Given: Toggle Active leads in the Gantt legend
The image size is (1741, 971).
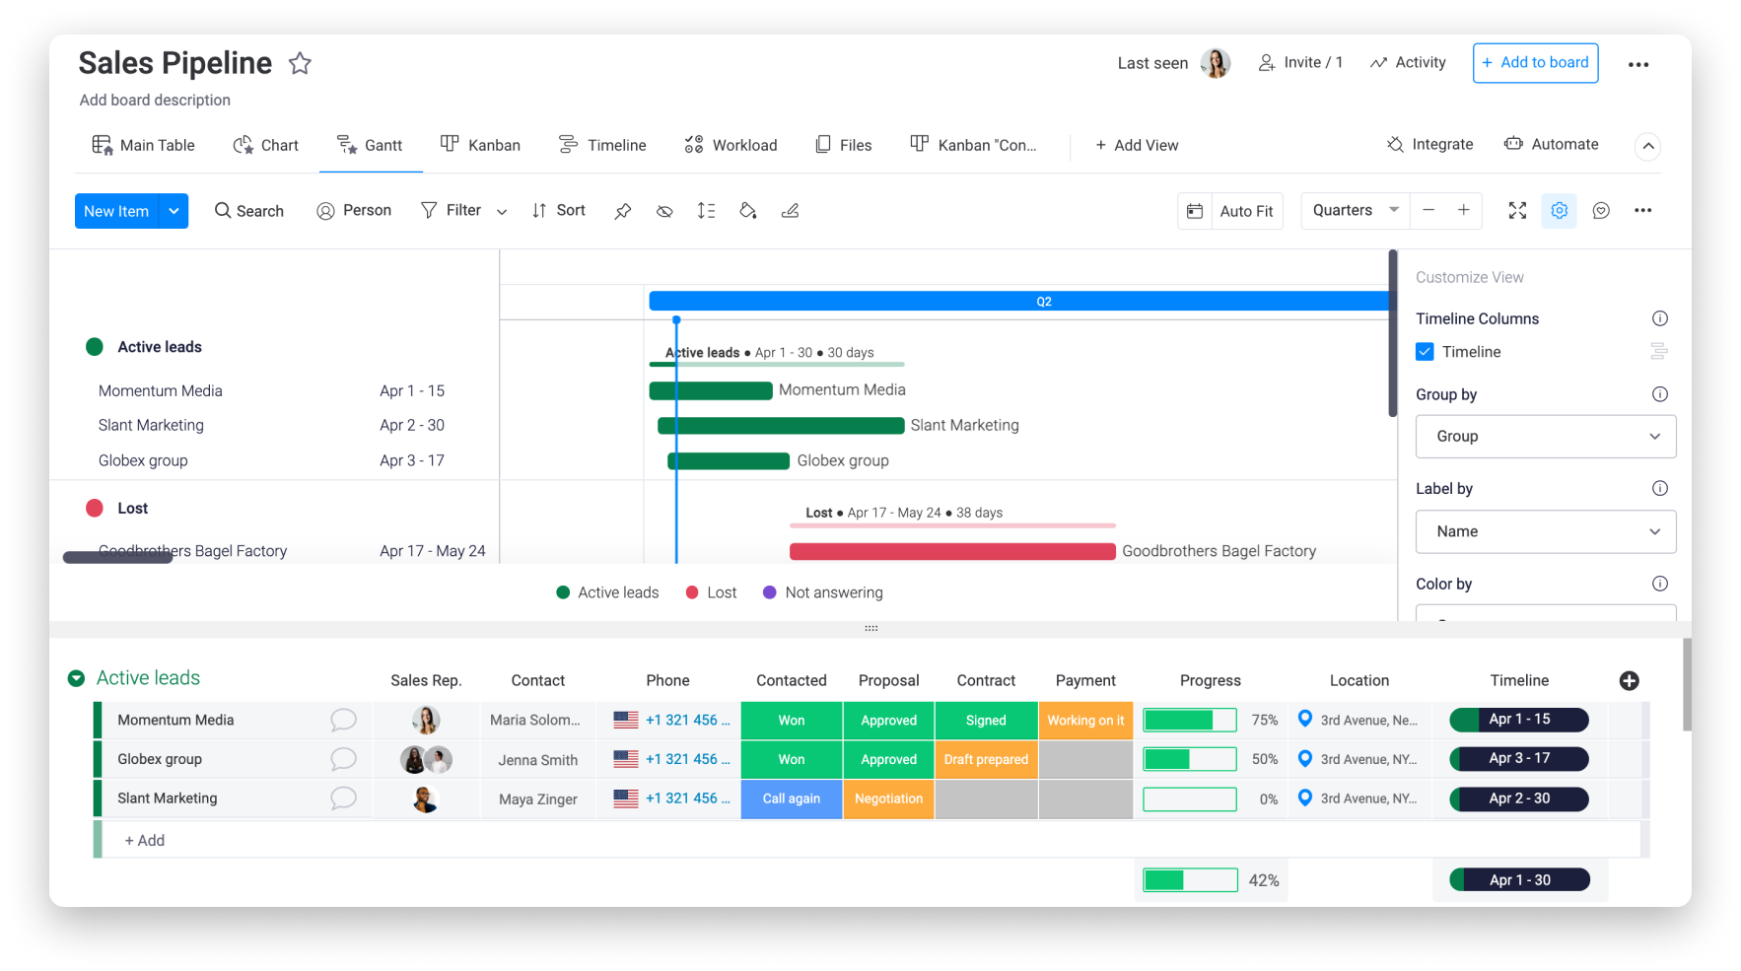Looking at the screenshot, I should click(607, 592).
